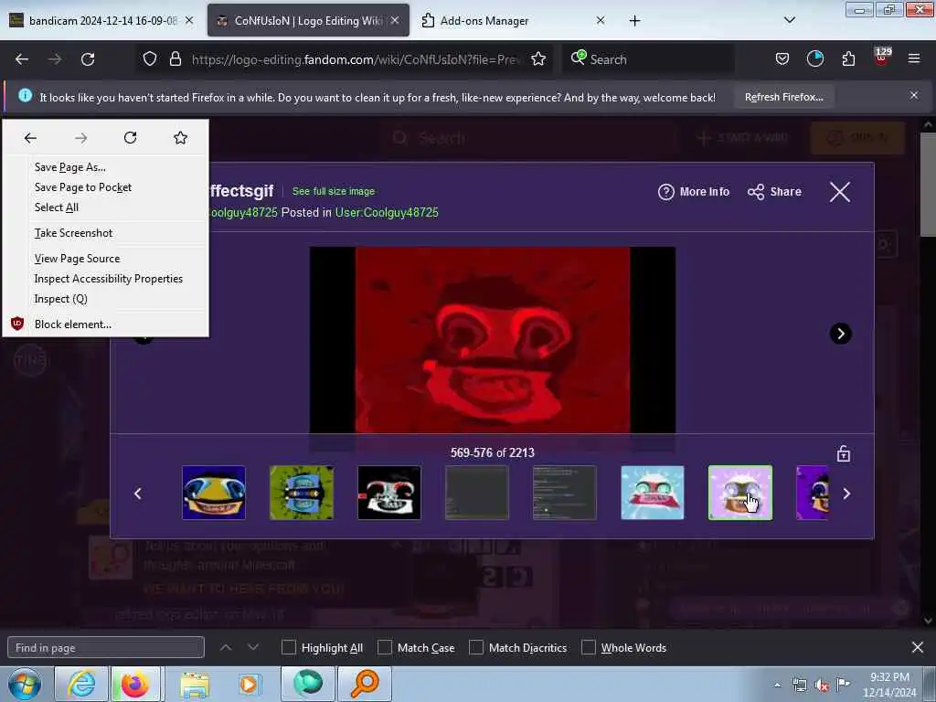Select the first dark screenshot thumbnail
The height and width of the screenshot is (702, 936).
tap(477, 493)
